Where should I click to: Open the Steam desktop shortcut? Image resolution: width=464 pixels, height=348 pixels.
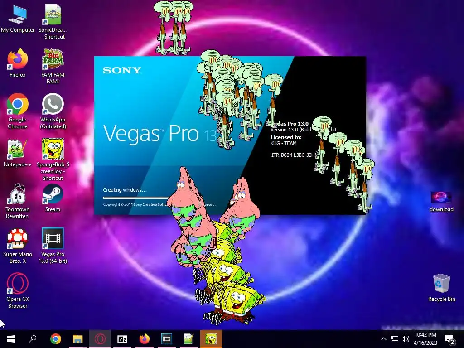tap(53, 198)
